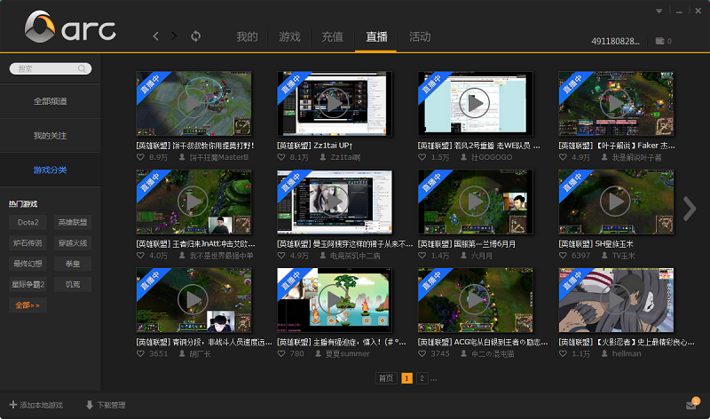Screen dimensions: 710x419
Task: Open the 活动 tab
Action: 420,36
